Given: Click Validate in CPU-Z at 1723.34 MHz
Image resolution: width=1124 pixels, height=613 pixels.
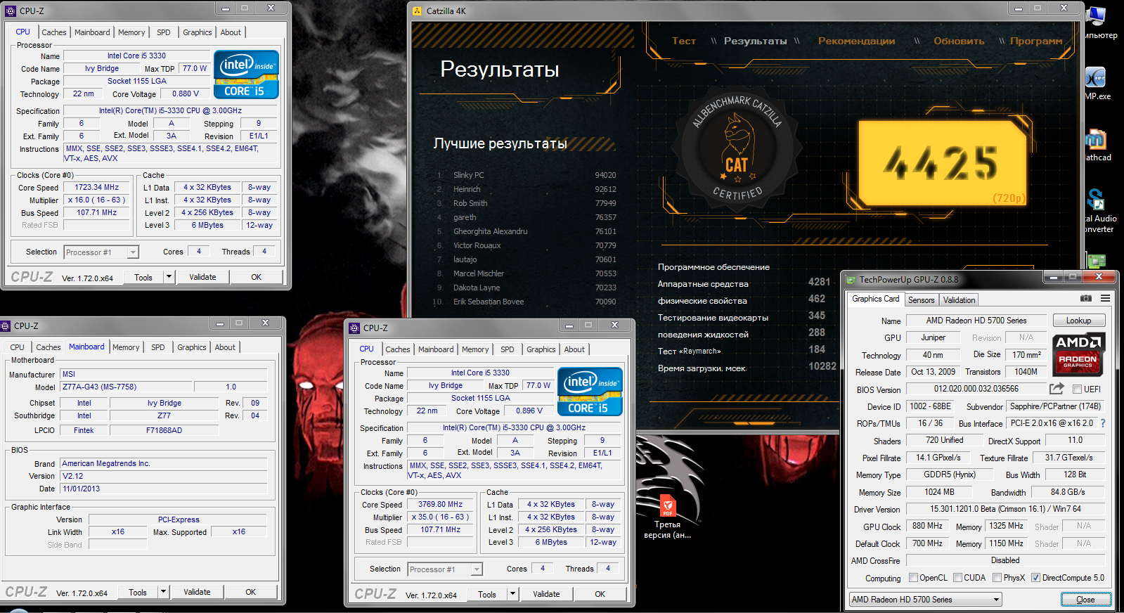Looking at the screenshot, I should (x=202, y=277).
